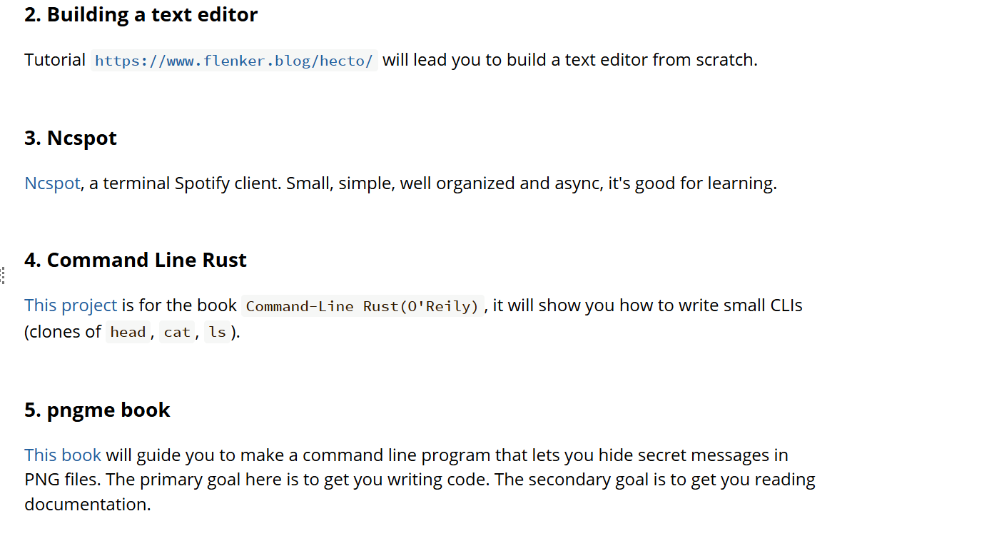Image resolution: width=1004 pixels, height=551 pixels.
Task: Open the 'This project' link
Action: (71, 305)
